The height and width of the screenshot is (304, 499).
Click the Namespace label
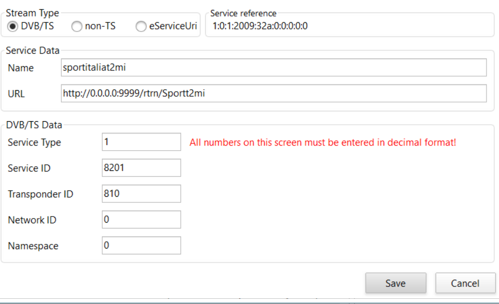pyautogui.click(x=33, y=246)
